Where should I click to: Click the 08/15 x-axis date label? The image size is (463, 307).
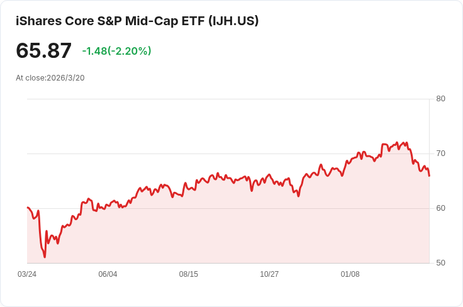pyautogui.click(x=188, y=274)
